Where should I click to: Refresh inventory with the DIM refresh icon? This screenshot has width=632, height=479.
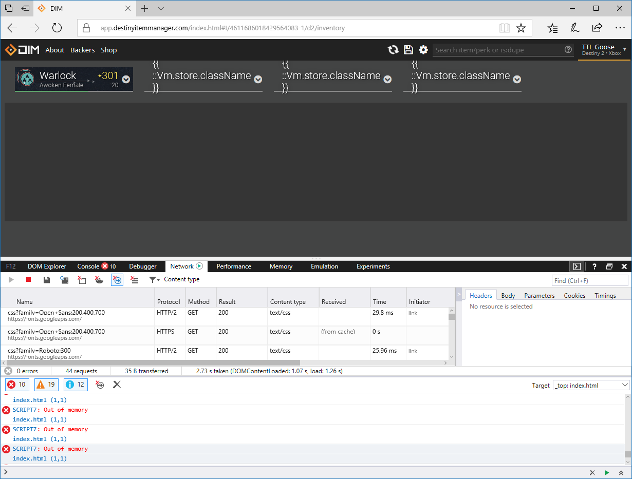click(394, 50)
